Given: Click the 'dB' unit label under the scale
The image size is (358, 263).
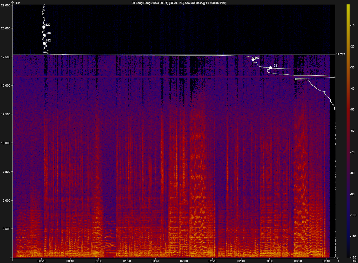Looking at the screenshot, I should click(354, 261).
